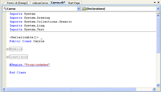This screenshot has width=161, height=92.
Task: Click the editor split bar handle
Action: coord(158,13)
